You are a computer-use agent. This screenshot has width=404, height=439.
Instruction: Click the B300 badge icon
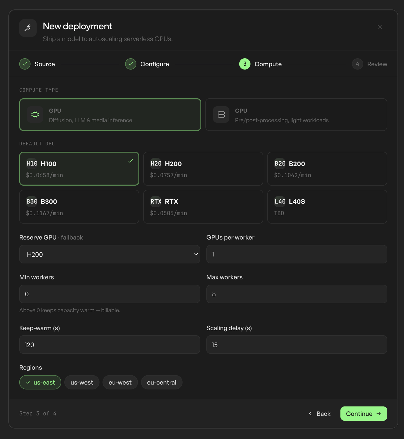(x=32, y=201)
